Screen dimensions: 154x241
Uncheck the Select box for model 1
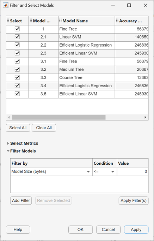17,29
